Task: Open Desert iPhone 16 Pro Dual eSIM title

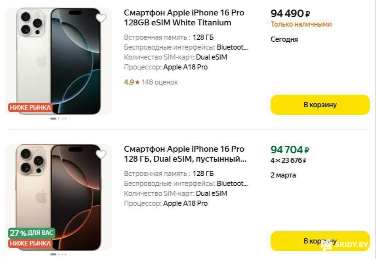Action: [x=184, y=154]
